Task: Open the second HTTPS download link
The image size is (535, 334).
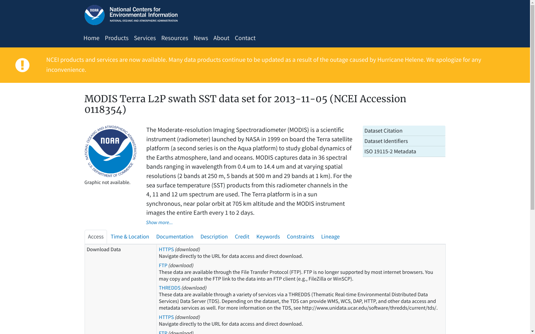Action: [166, 317]
